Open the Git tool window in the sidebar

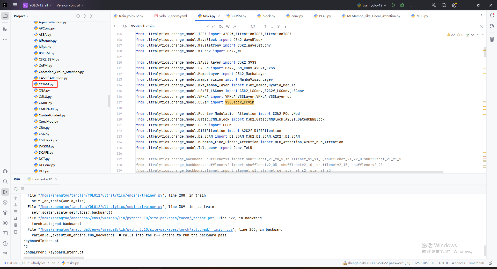pos(5,254)
